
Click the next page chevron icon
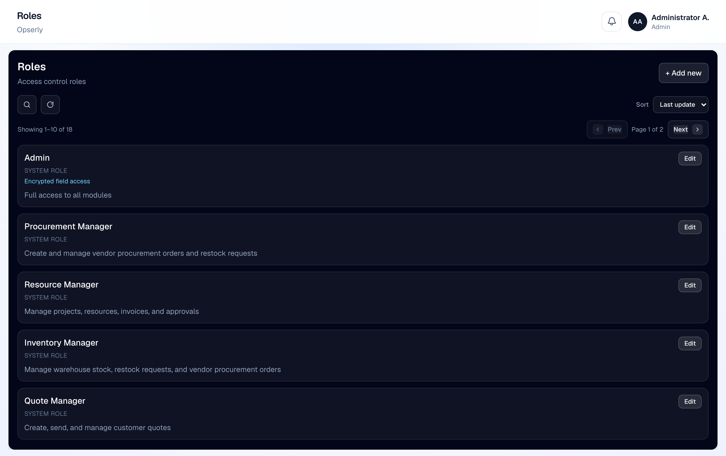tap(697, 129)
